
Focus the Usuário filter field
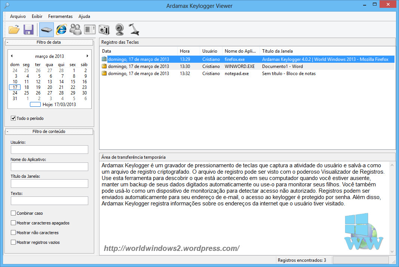click(49, 150)
